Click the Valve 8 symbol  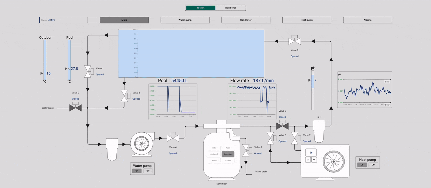282,125
